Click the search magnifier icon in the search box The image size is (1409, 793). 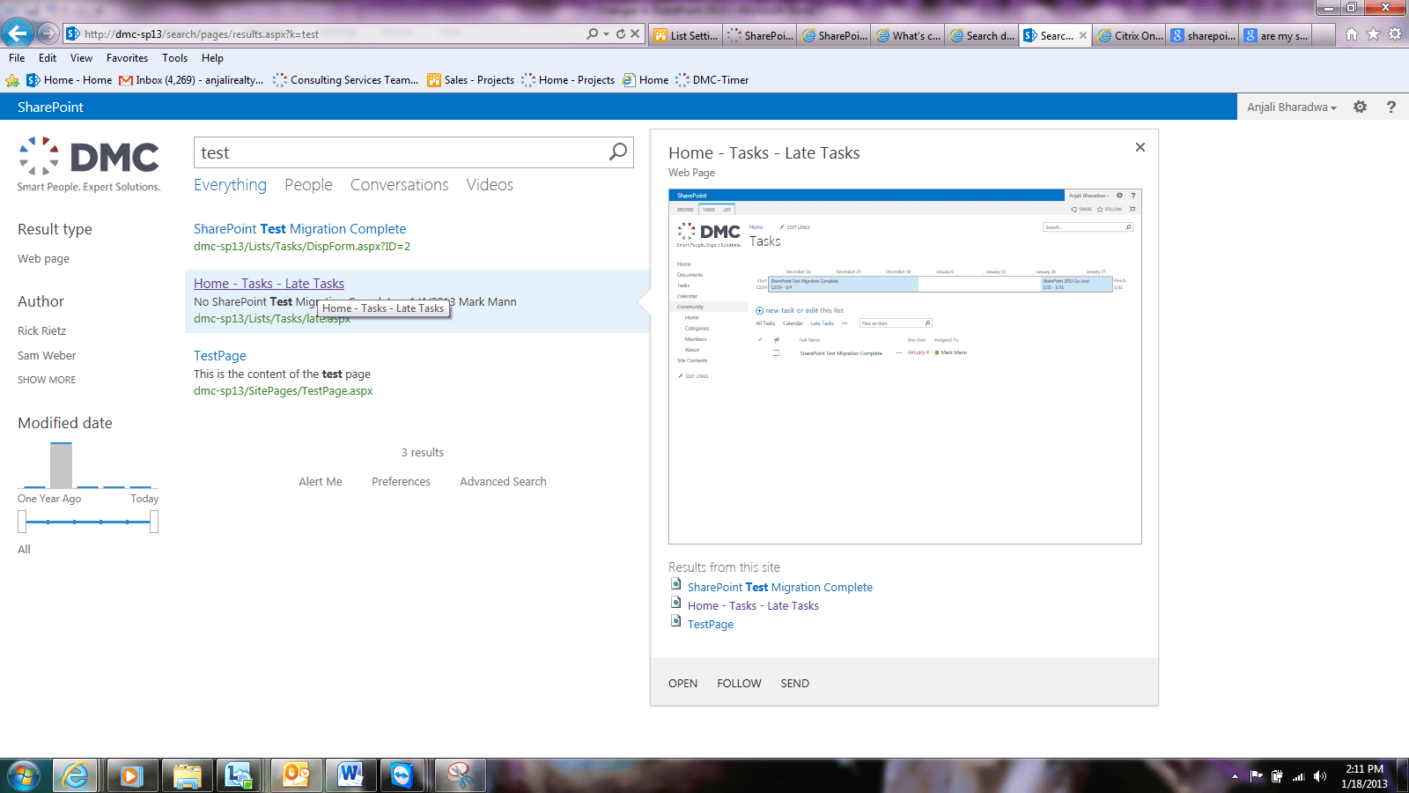(x=618, y=152)
